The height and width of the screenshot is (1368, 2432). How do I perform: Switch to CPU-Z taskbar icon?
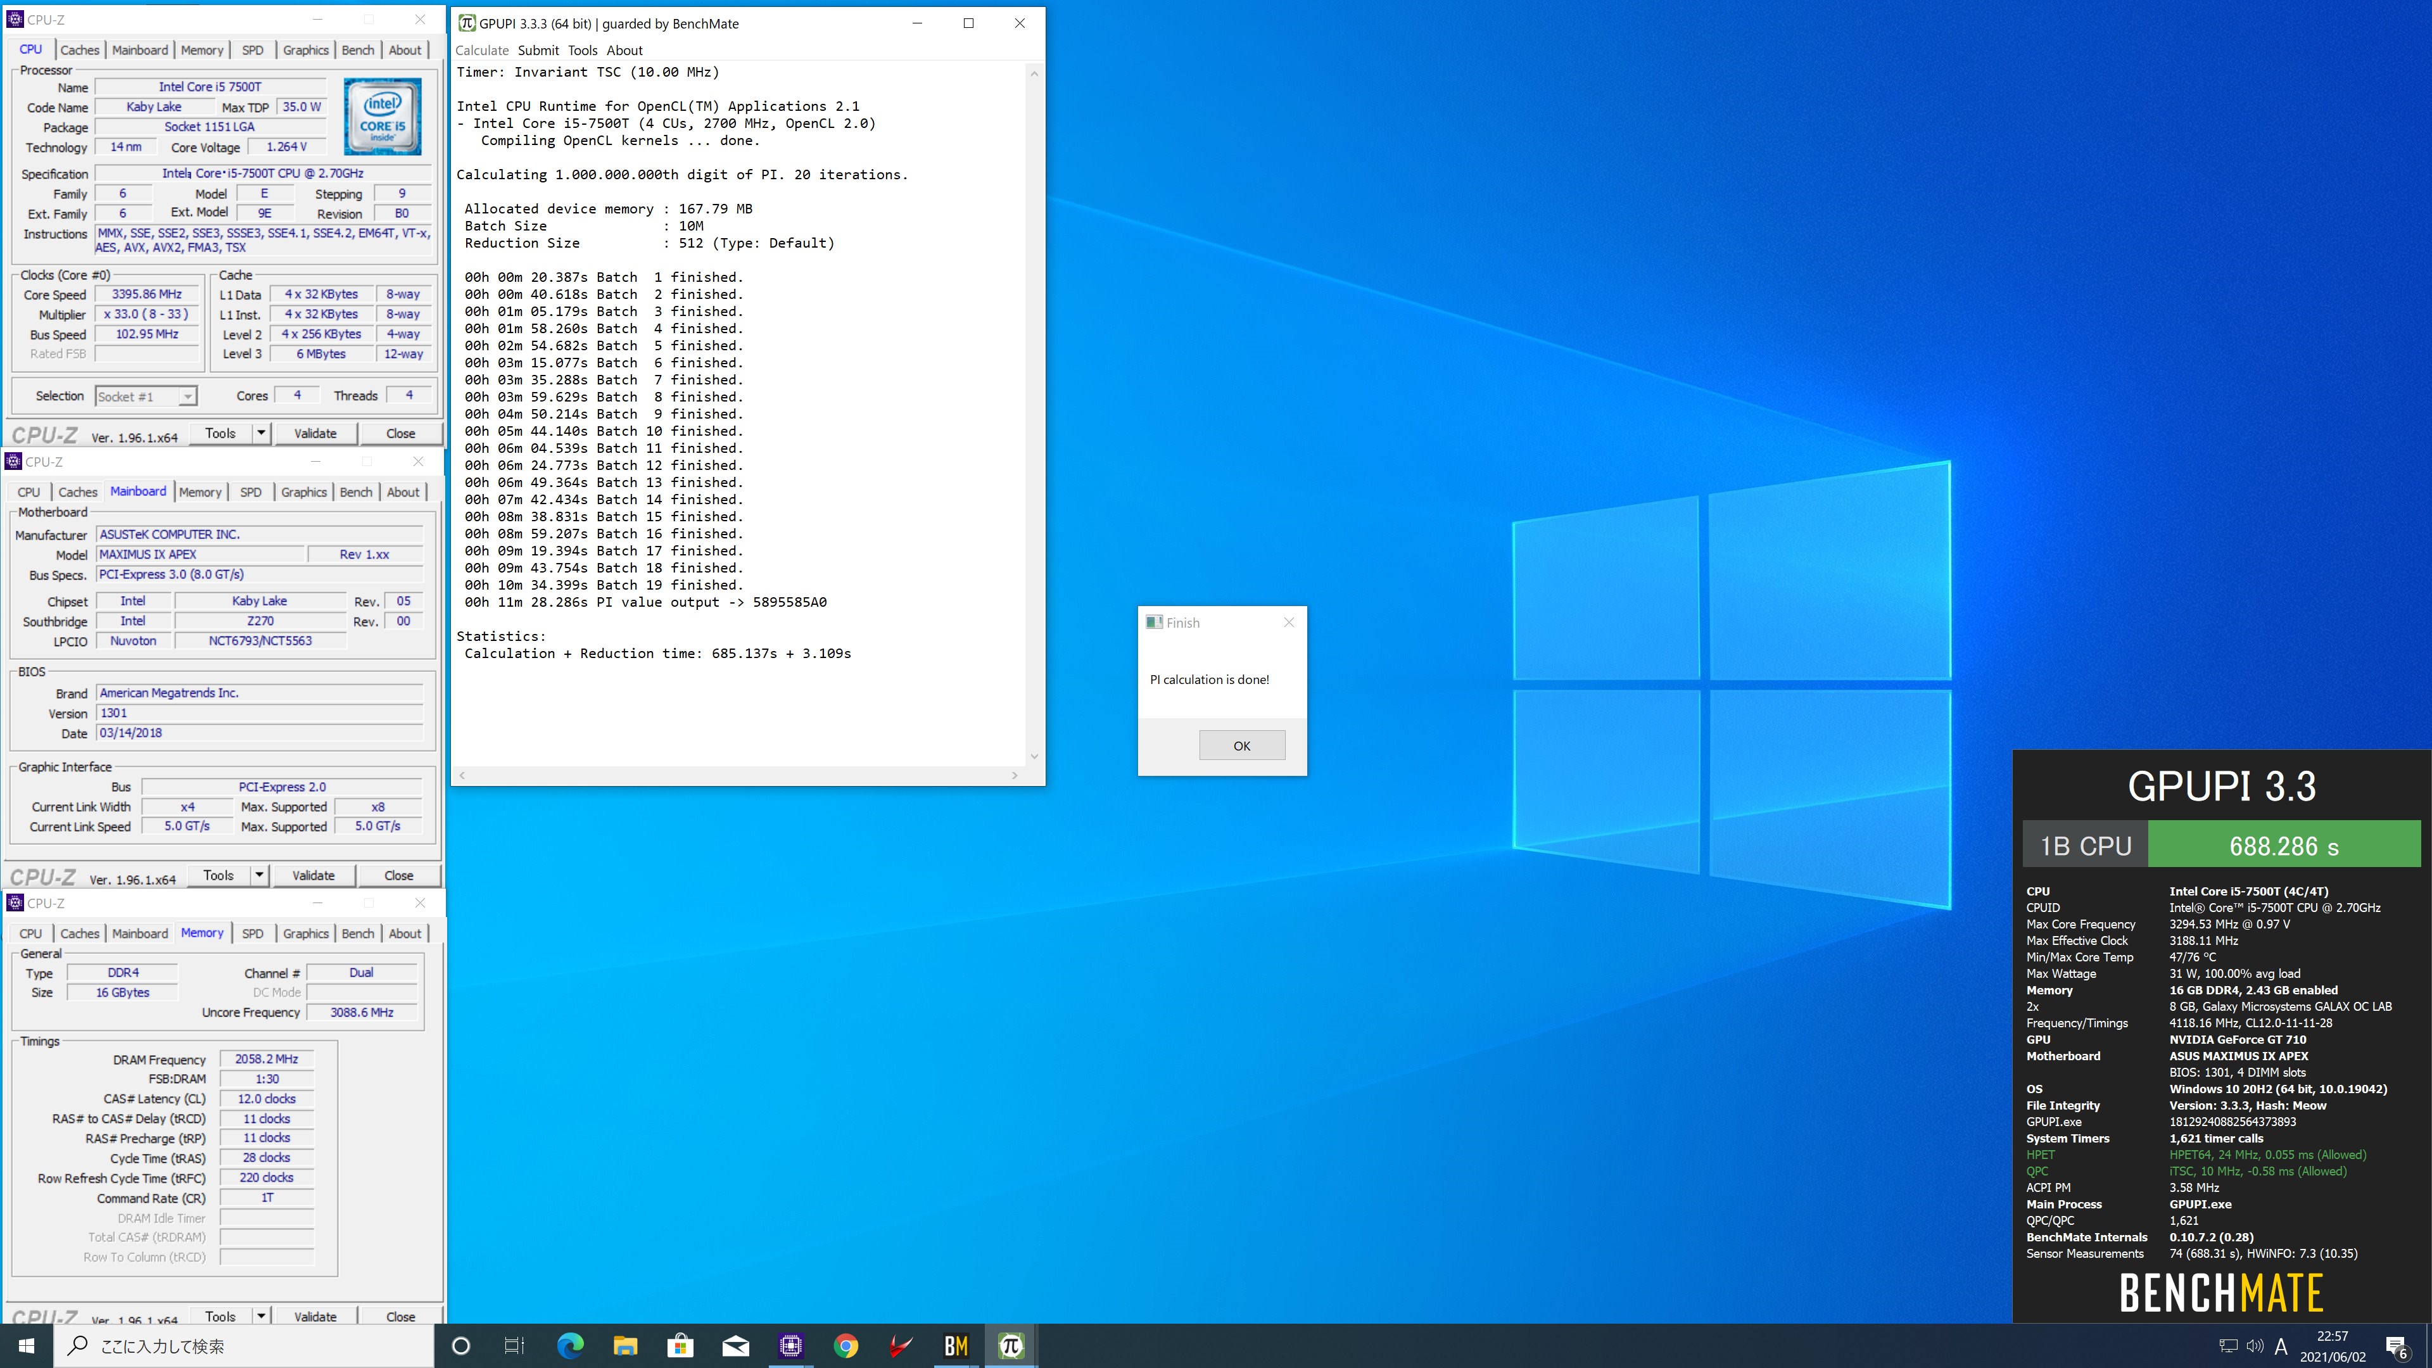pyautogui.click(x=790, y=1345)
